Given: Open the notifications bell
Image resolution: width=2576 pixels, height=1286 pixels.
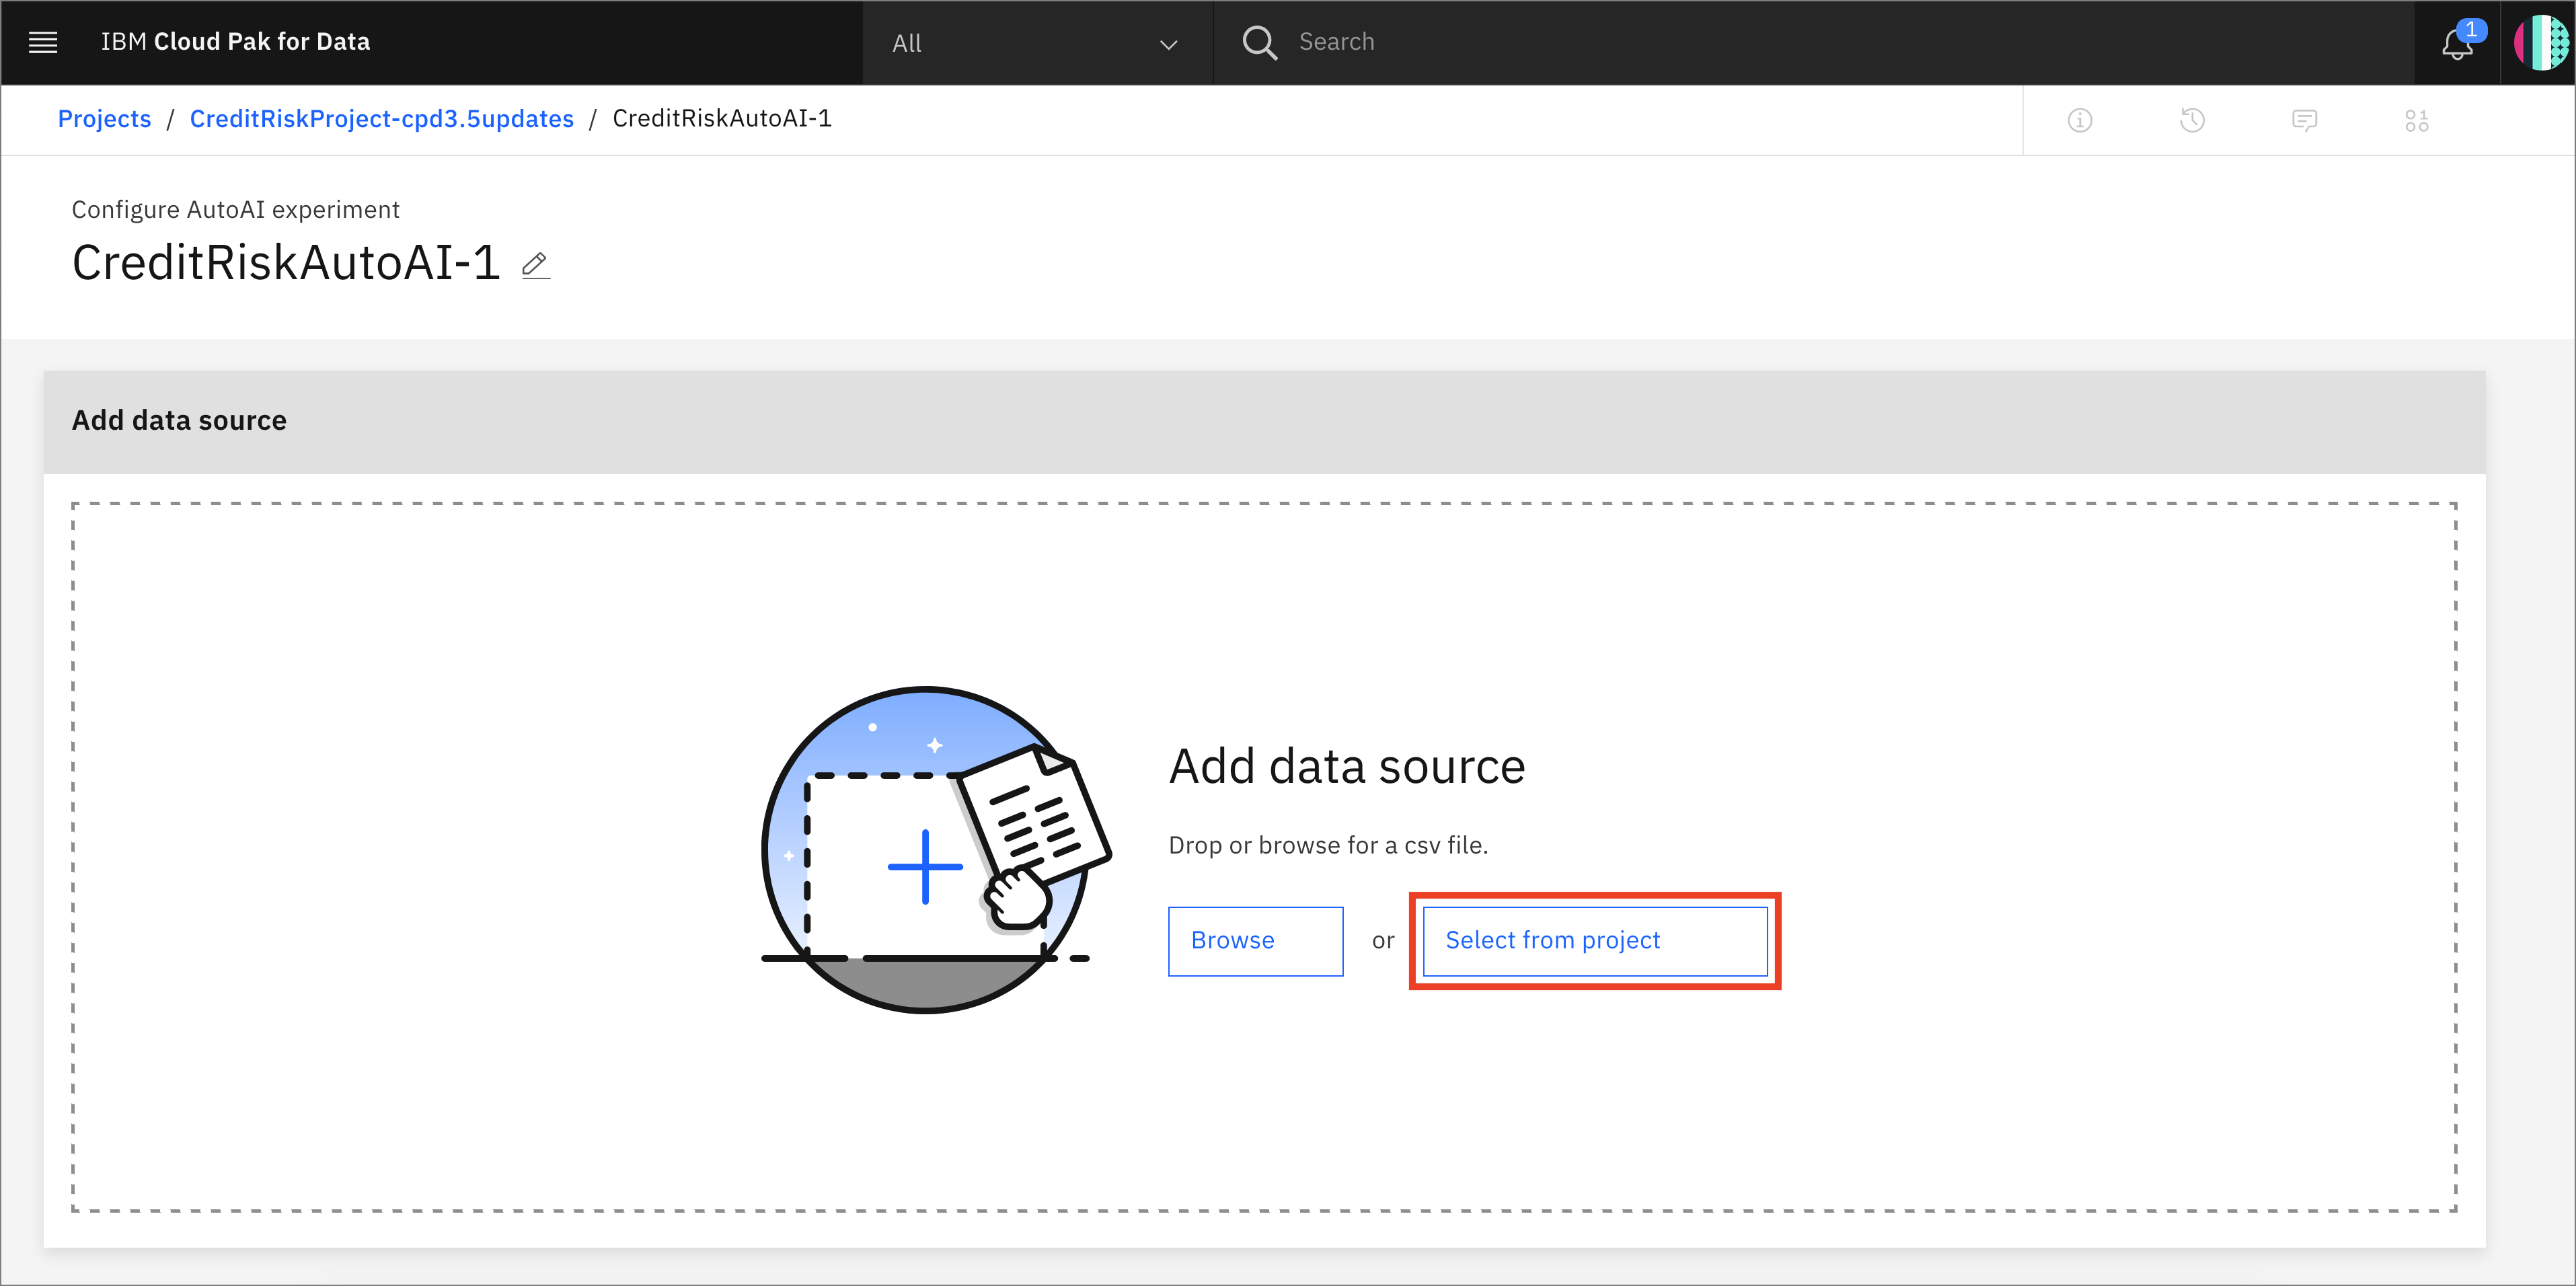Looking at the screenshot, I should click(x=2457, y=43).
